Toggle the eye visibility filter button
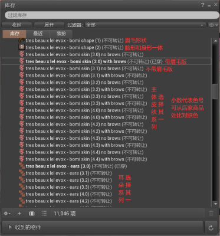The width and height of the screenshot is (220, 236). (x=213, y=25)
